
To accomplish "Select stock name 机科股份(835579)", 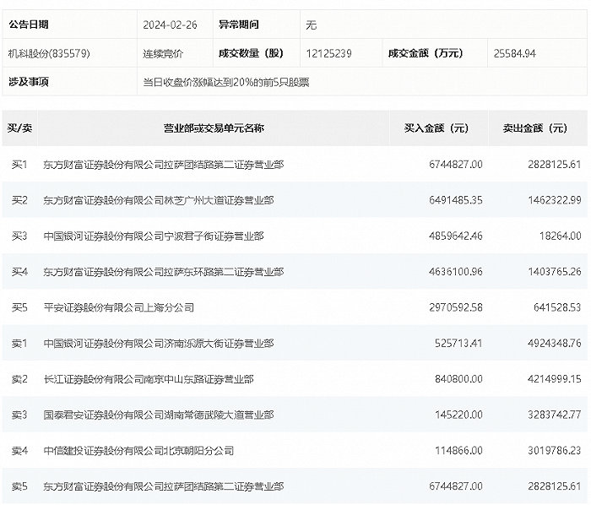I will click(x=49, y=53).
